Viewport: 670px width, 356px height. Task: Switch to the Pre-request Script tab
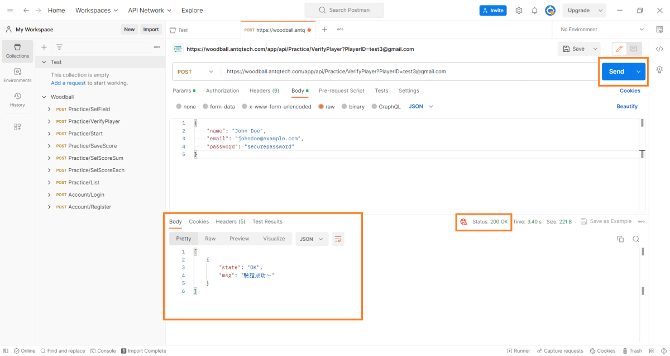click(x=342, y=91)
